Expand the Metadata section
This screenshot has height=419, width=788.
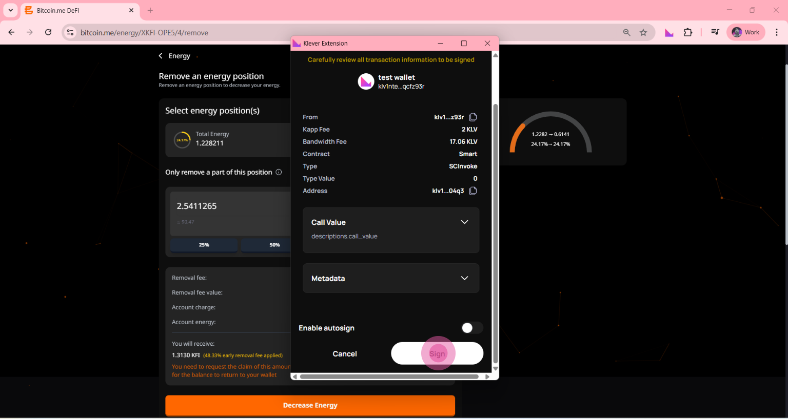pyautogui.click(x=464, y=278)
